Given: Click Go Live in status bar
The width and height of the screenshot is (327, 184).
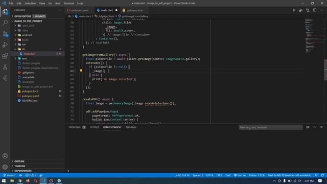Looking at the screenshot, I should pyautogui.click(x=240, y=175).
